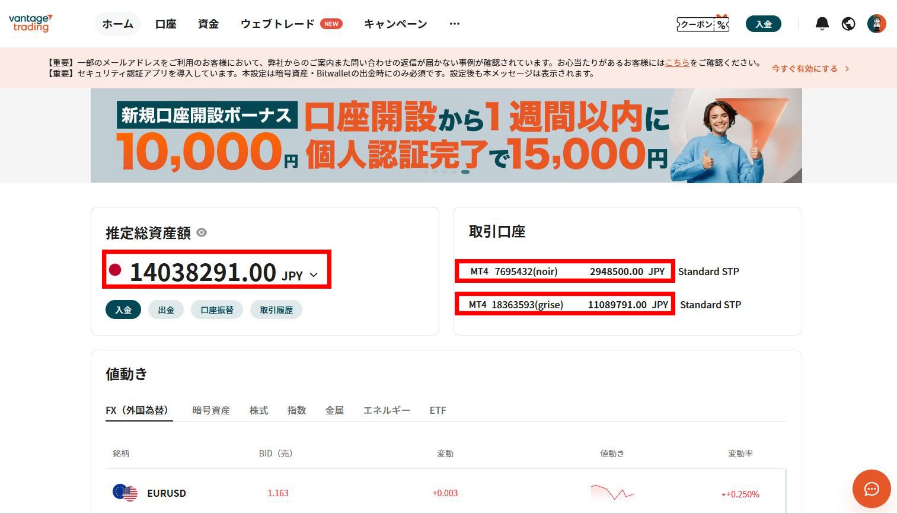897x514 pixels.
Task: Click the EURUSD flag icon
Action: tap(125, 493)
